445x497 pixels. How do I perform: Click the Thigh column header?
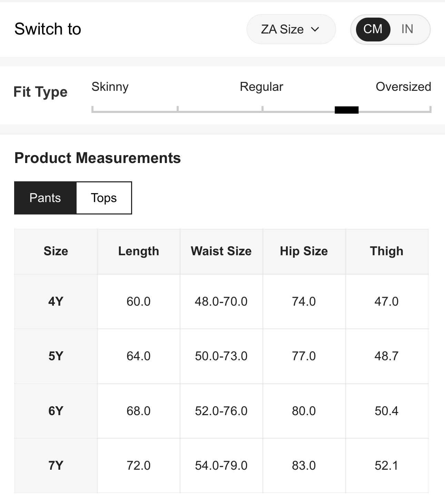tap(386, 251)
